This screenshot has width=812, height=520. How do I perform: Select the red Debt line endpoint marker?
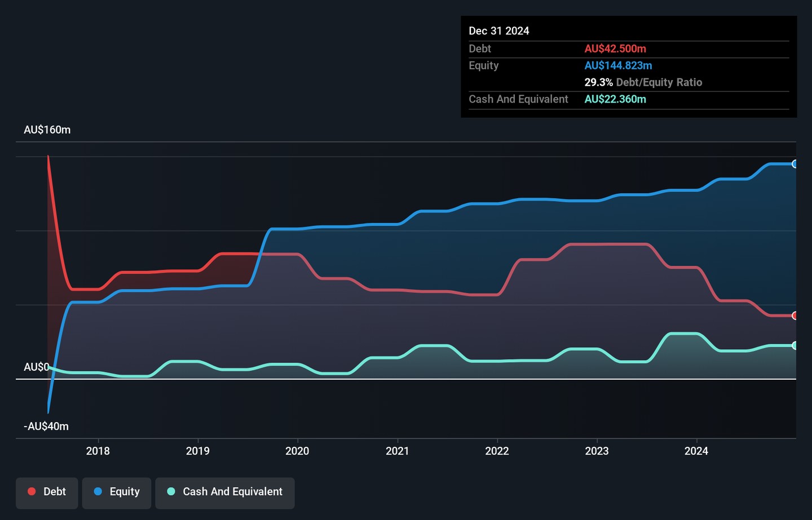click(795, 315)
